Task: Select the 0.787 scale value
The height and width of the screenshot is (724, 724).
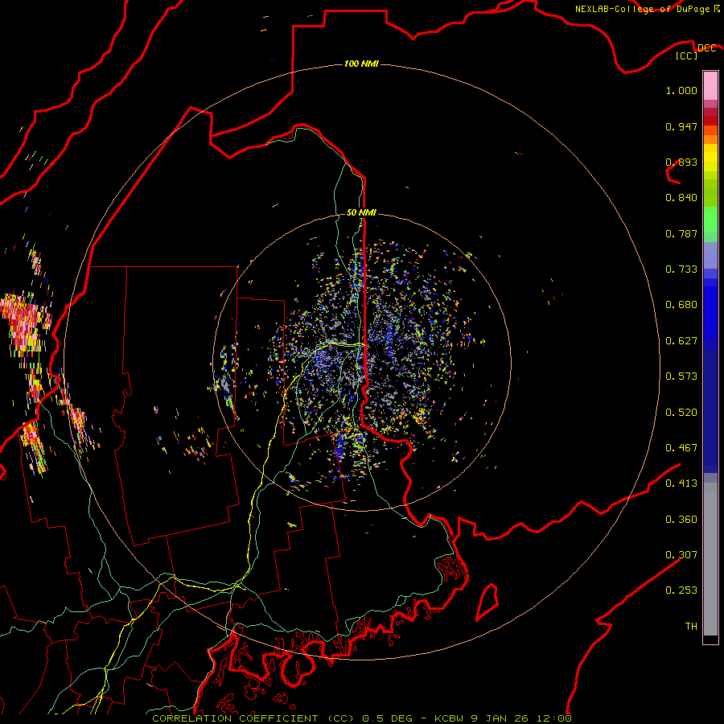Action: click(681, 233)
